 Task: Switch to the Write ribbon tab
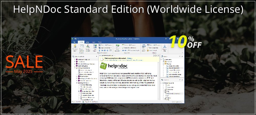point(87,42)
